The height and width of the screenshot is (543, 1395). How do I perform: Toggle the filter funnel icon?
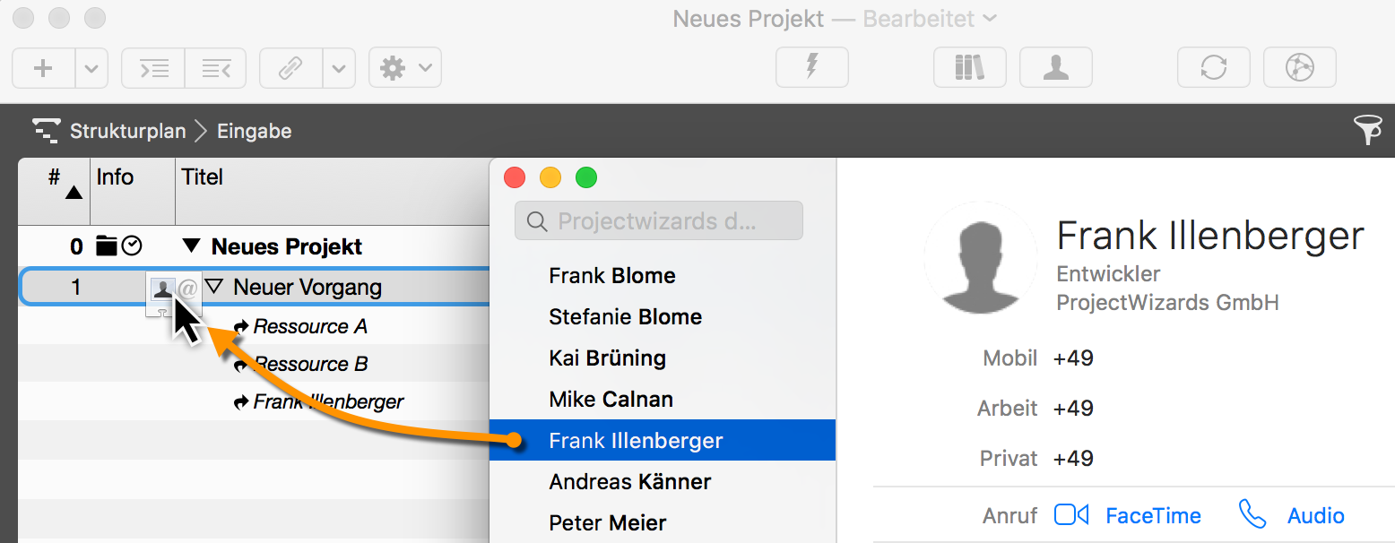click(1367, 132)
